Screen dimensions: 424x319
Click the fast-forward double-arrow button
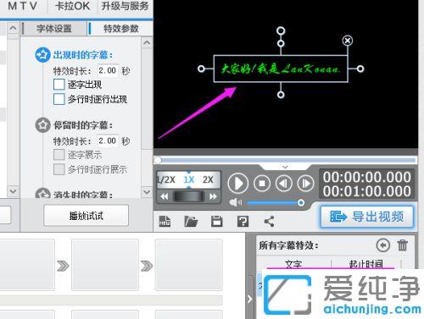tap(213, 196)
